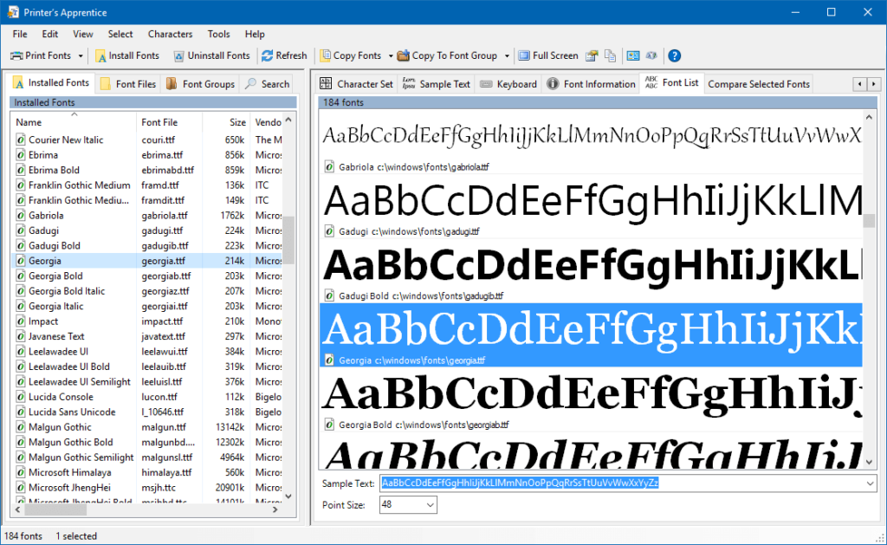Image resolution: width=887 pixels, height=545 pixels.
Task: Click Copy To Font Group button
Action: [x=447, y=55]
